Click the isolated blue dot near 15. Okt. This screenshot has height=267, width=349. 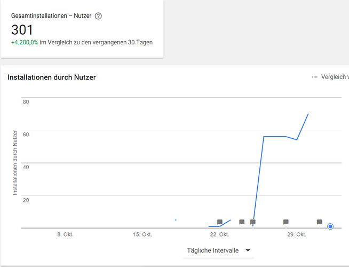[x=176, y=219]
